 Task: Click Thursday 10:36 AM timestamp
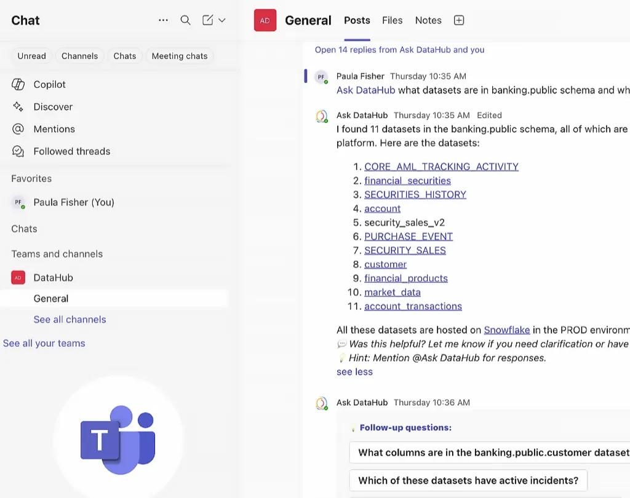(431, 403)
